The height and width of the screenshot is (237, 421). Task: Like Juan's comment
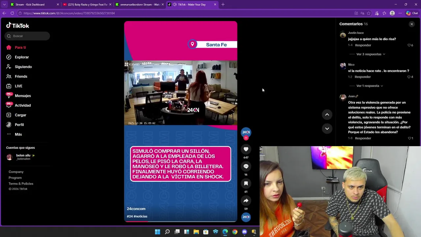point(409,138)
